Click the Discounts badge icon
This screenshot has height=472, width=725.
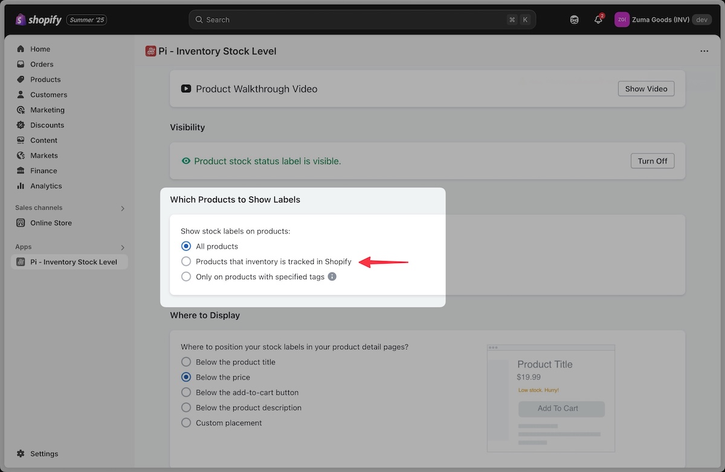[21, 125]
